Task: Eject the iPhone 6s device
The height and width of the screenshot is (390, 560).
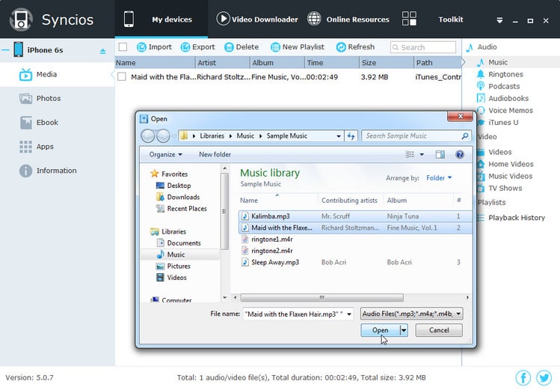Action: tap(103, 51)
